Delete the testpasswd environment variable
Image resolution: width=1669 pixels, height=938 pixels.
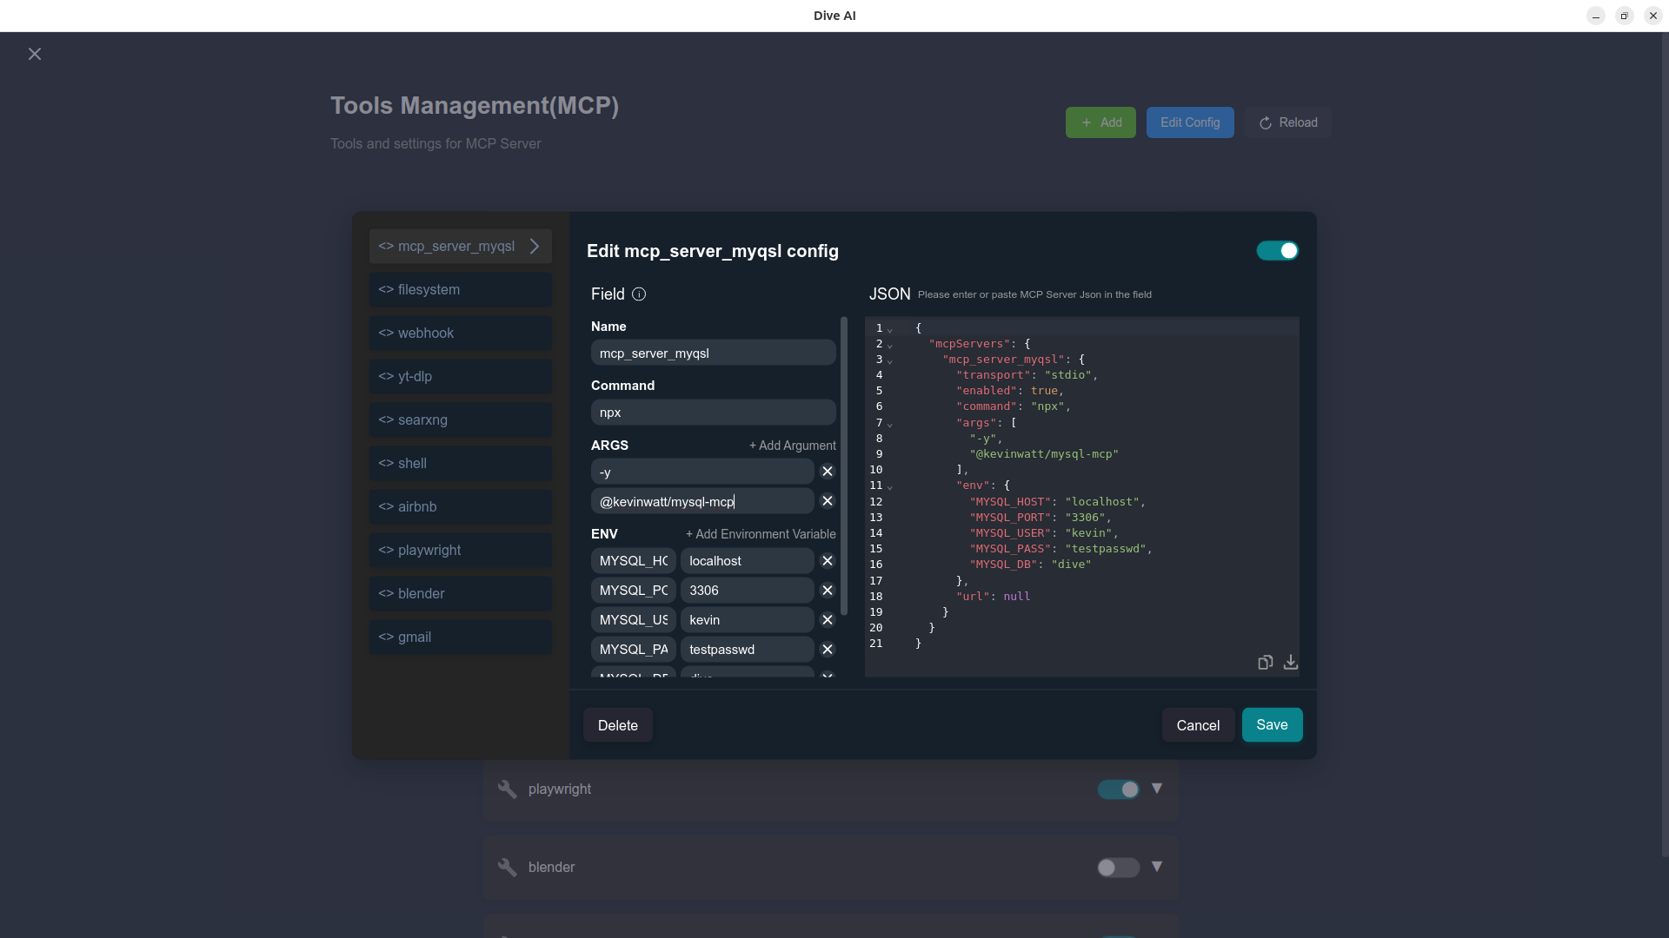pos(828,650)
